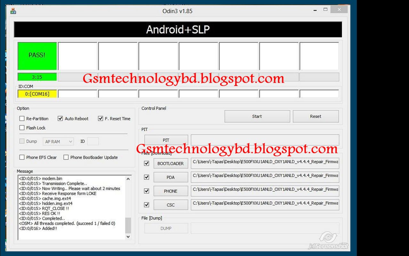The image size is (409, 256).
Task: Click log line 'RES OK !!'
Action: [39, 213]
